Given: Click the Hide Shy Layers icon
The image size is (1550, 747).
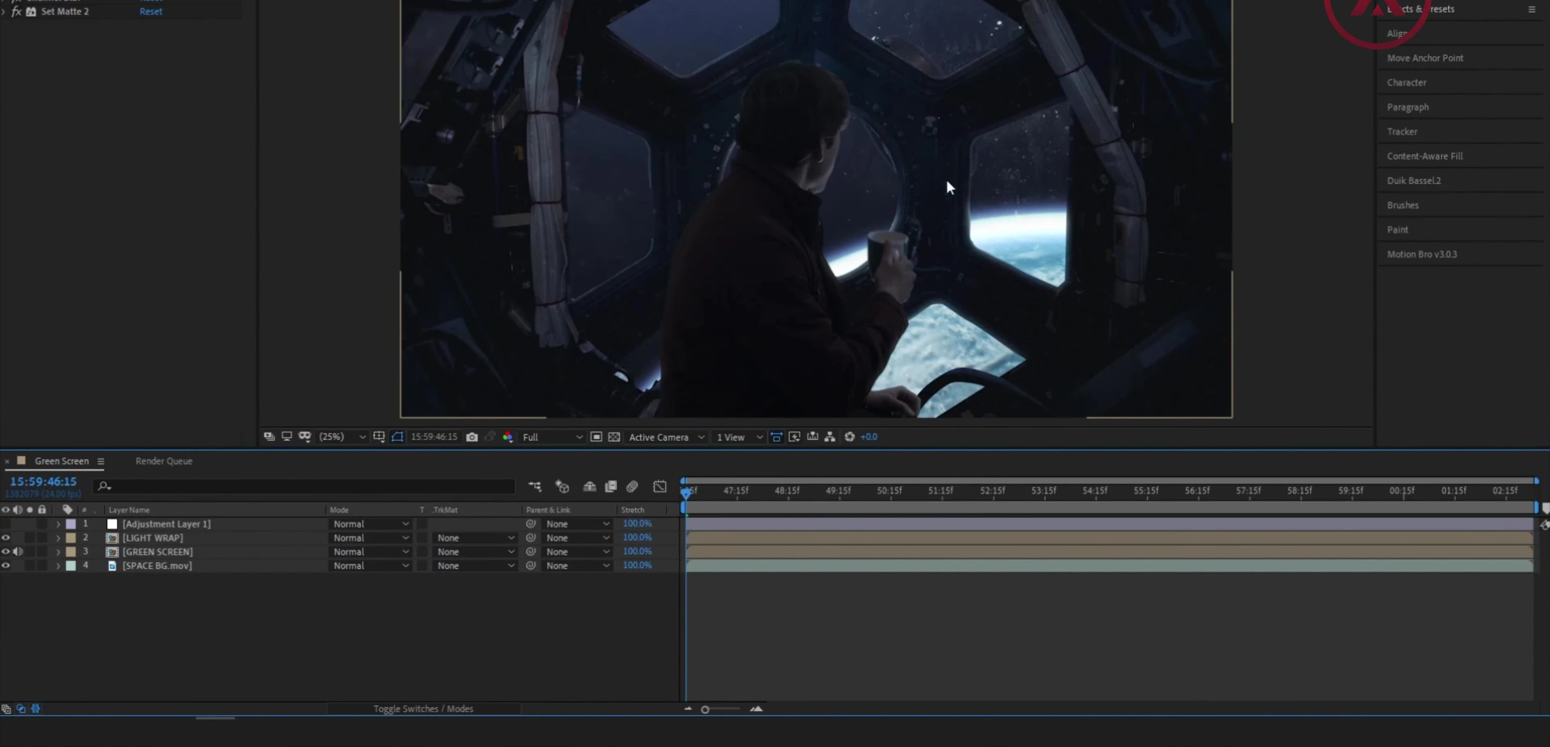Looking at the screenshot, I should [589, 486].
